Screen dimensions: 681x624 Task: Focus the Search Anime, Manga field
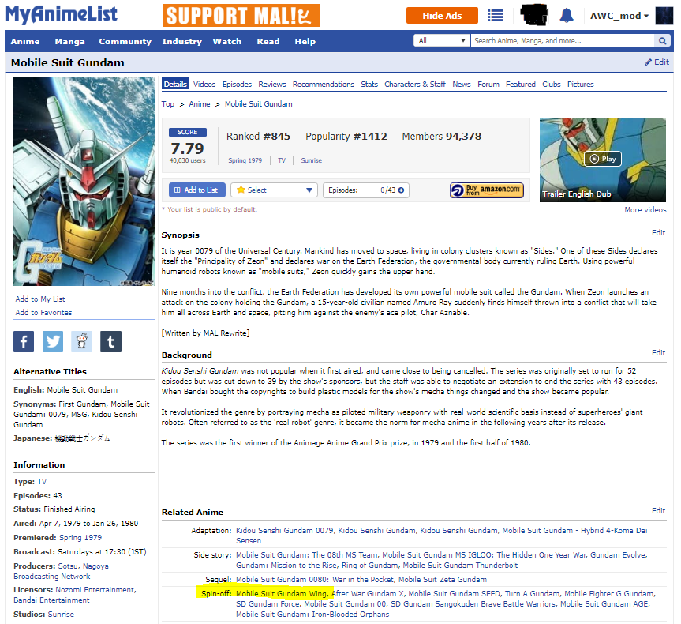tap(563, 41)
